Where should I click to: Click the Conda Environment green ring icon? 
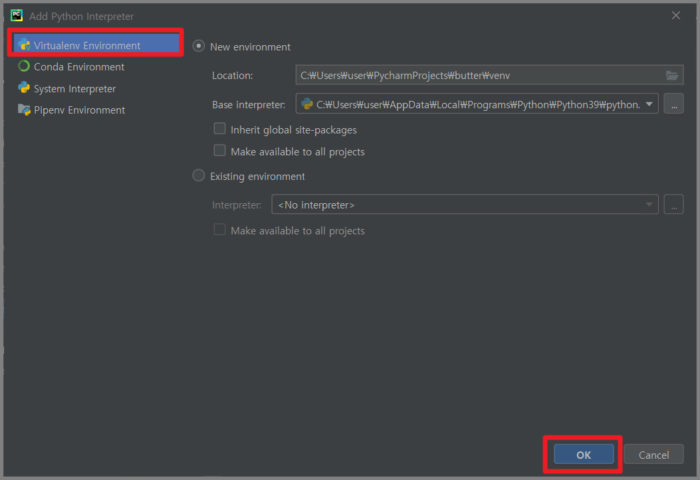click(24, 66)
